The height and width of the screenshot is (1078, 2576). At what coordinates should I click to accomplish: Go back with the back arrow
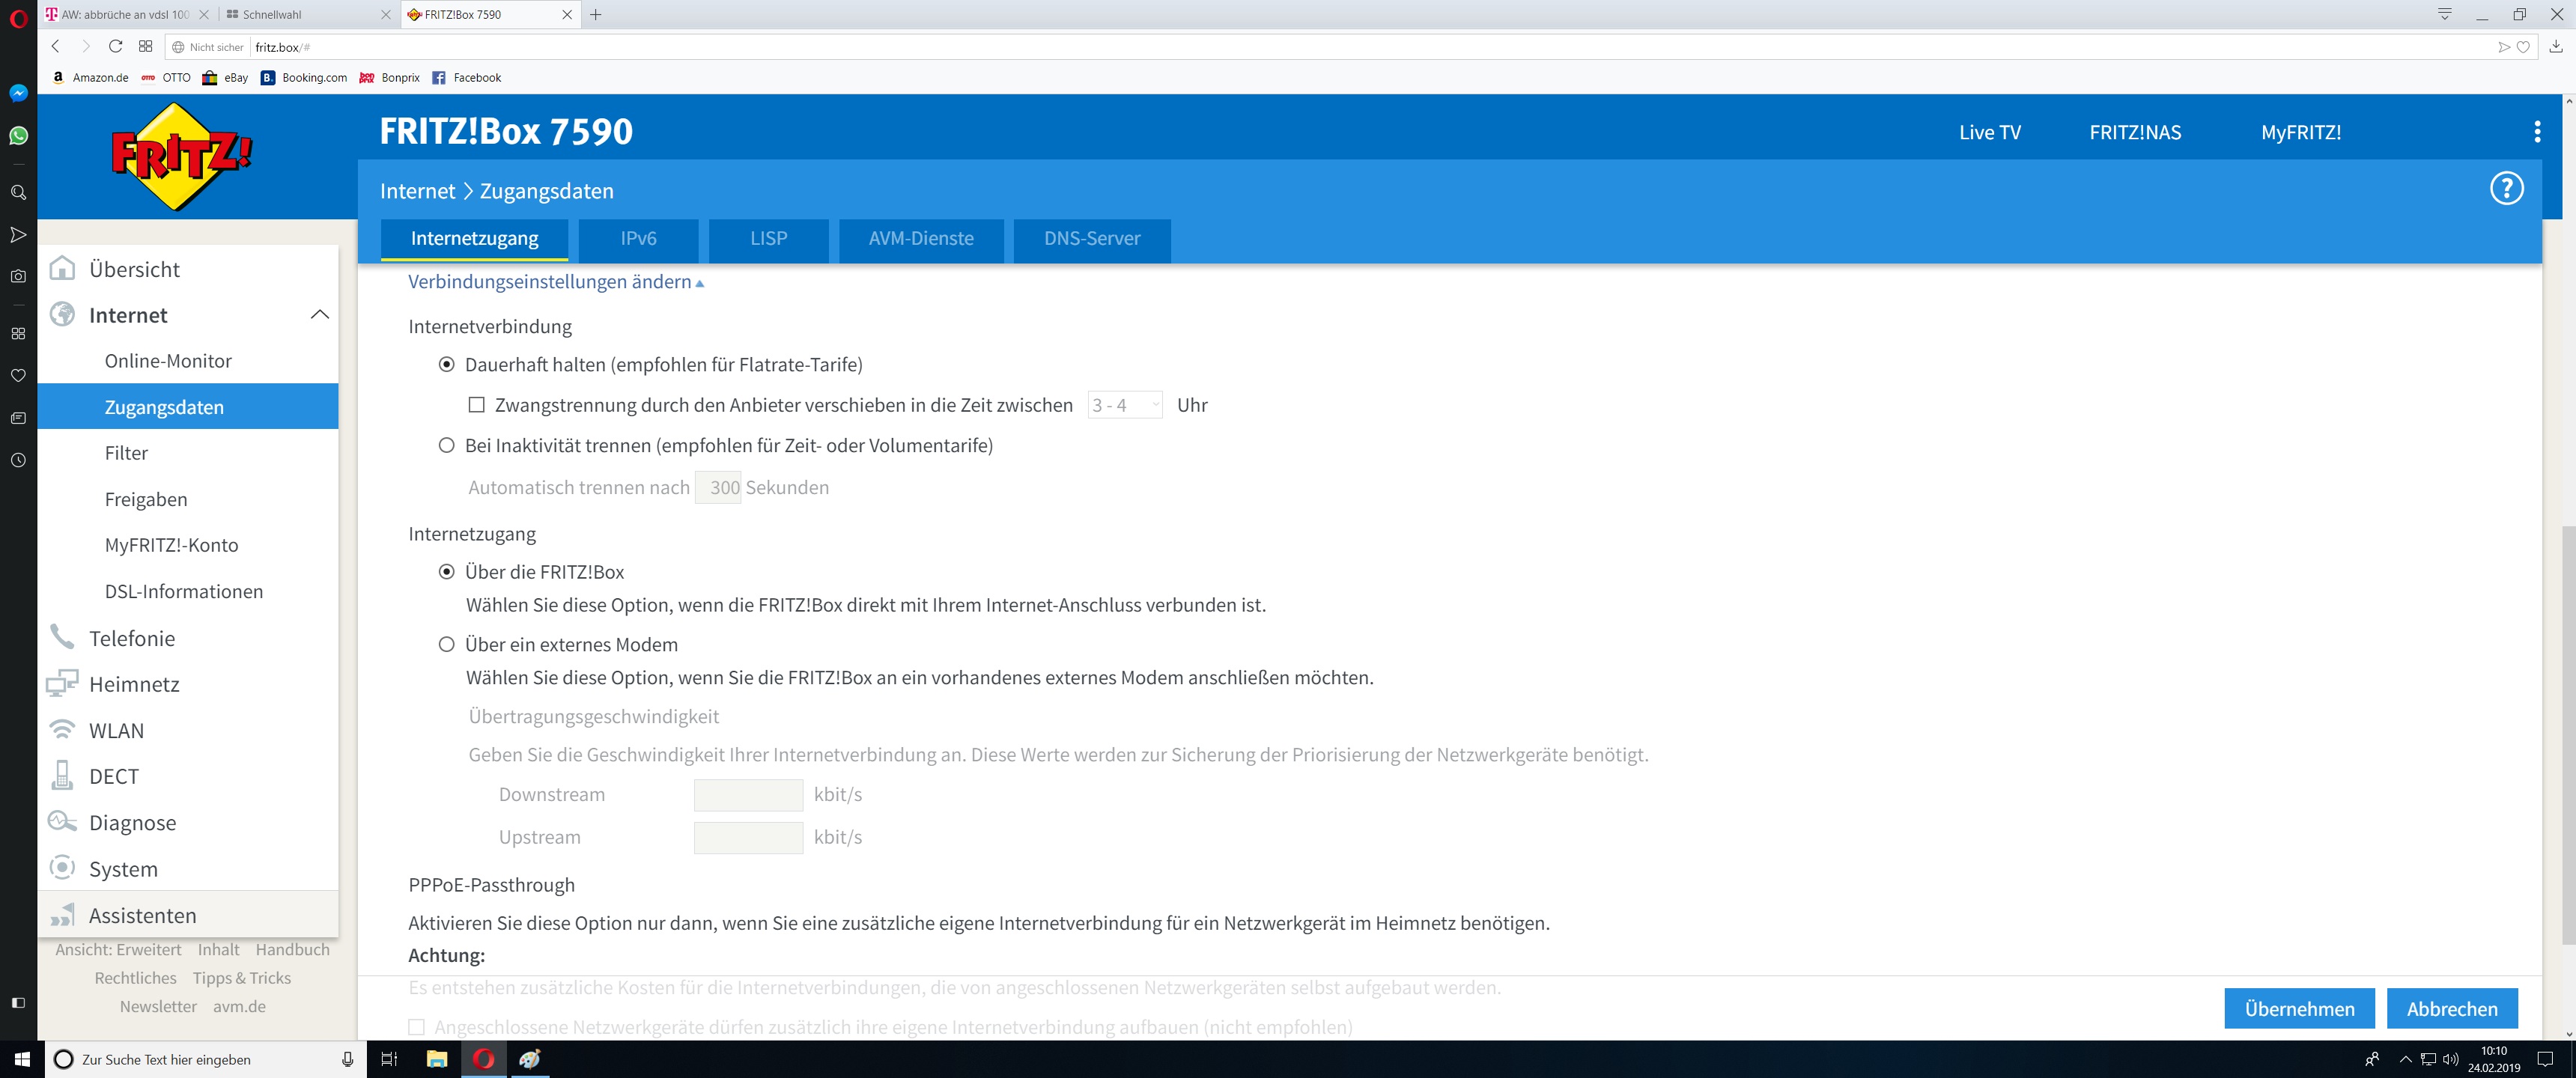tap(56, 46)
